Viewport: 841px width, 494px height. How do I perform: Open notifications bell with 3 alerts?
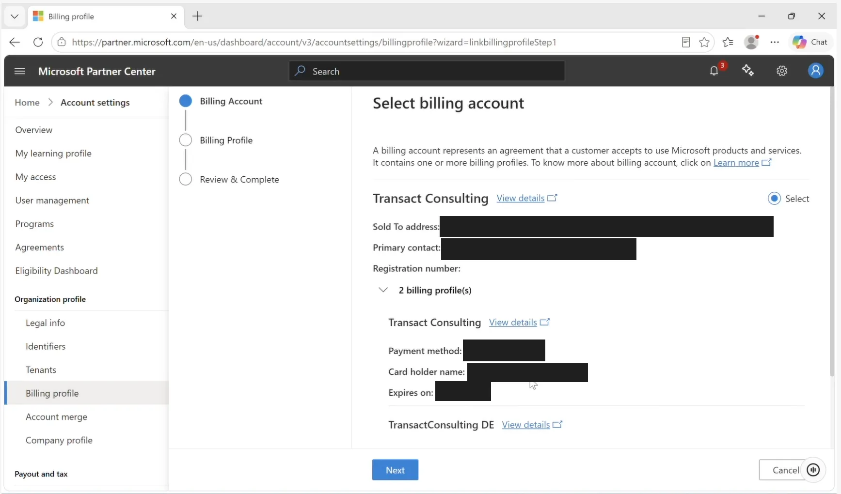pos(715,70)
